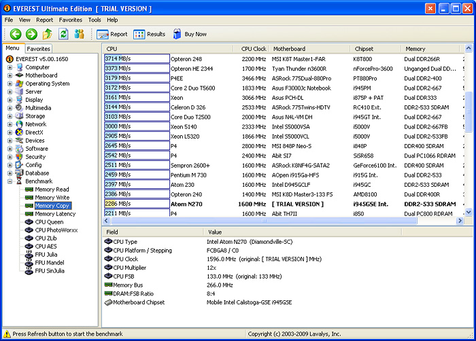Select the Opteron 248 result row
The image size is (476, 341).
click(x=284, y=59)
